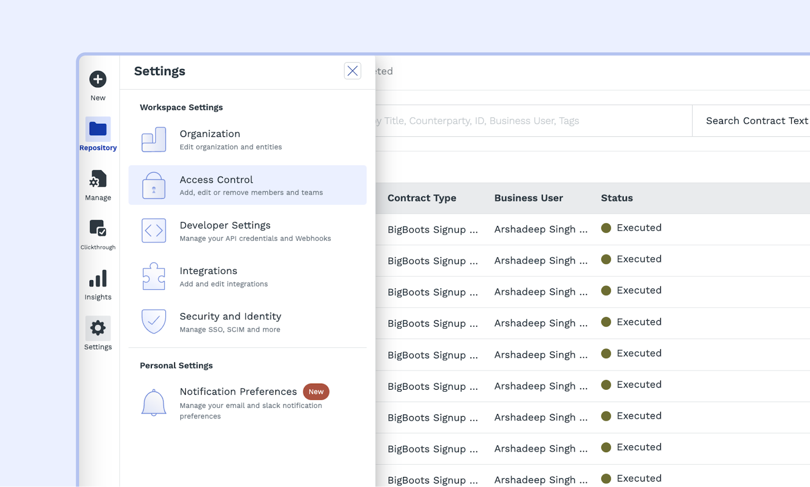Click the Developer Settings code icon
Viewport: 810px width, 487px height.
pos(154,231)
